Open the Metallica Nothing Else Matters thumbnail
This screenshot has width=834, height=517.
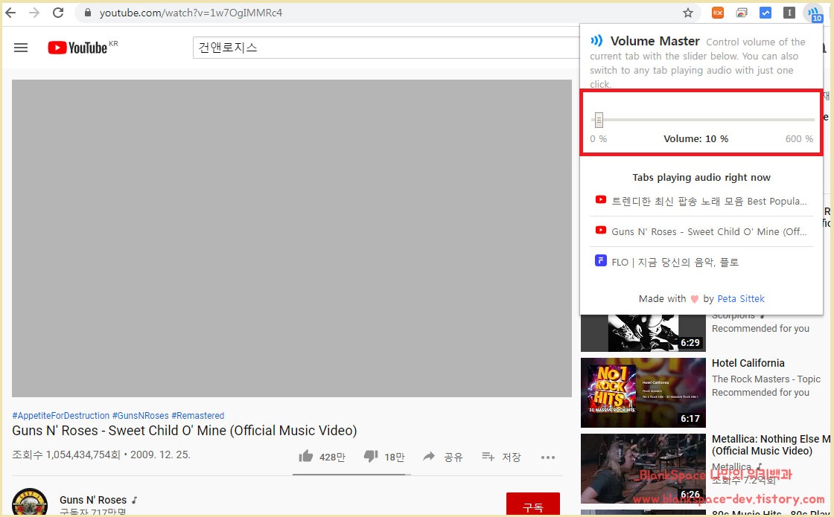[x=643, y=468]
